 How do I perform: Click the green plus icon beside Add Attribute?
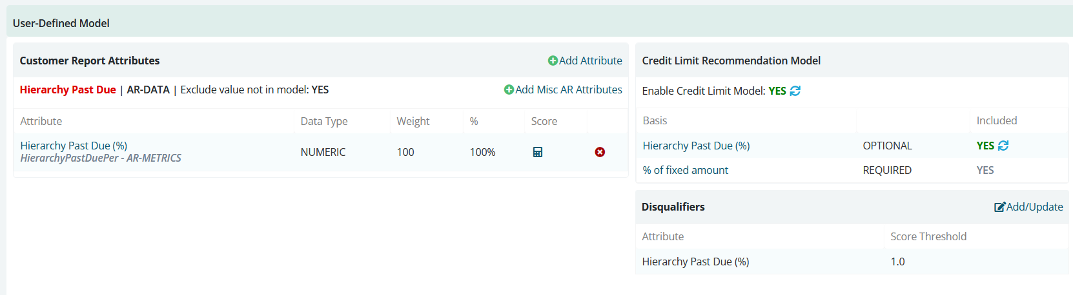(x=553, y=61)
